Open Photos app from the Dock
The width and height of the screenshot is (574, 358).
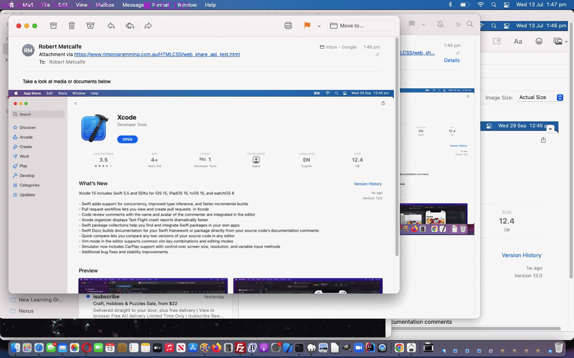[75, 348]
